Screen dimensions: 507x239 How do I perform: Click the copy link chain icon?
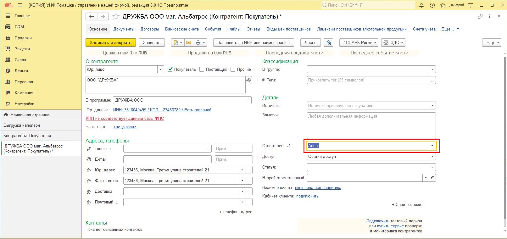[x=480, y=16]
